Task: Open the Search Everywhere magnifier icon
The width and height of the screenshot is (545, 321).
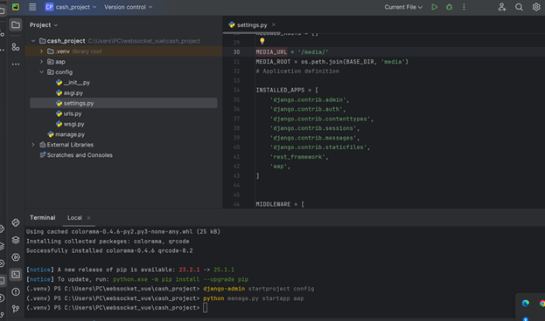Action: pyautogui.click(x=519, y=7)
